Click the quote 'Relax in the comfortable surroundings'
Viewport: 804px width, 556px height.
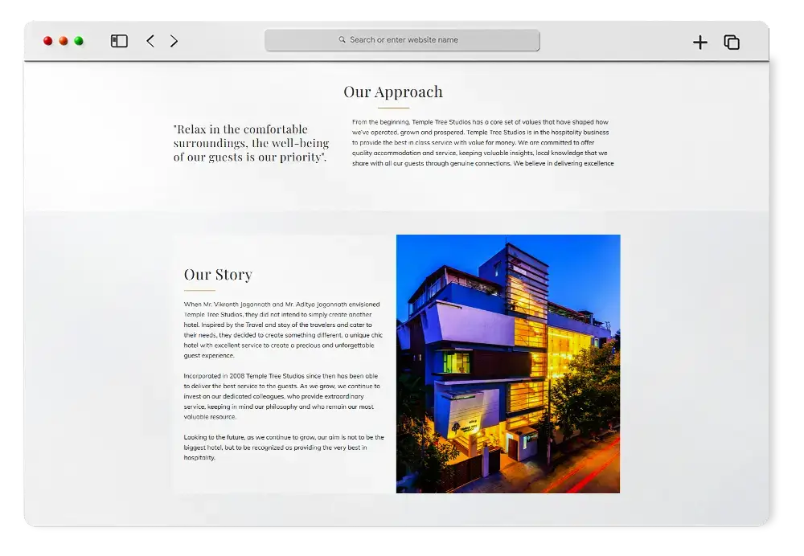(251, 143)
